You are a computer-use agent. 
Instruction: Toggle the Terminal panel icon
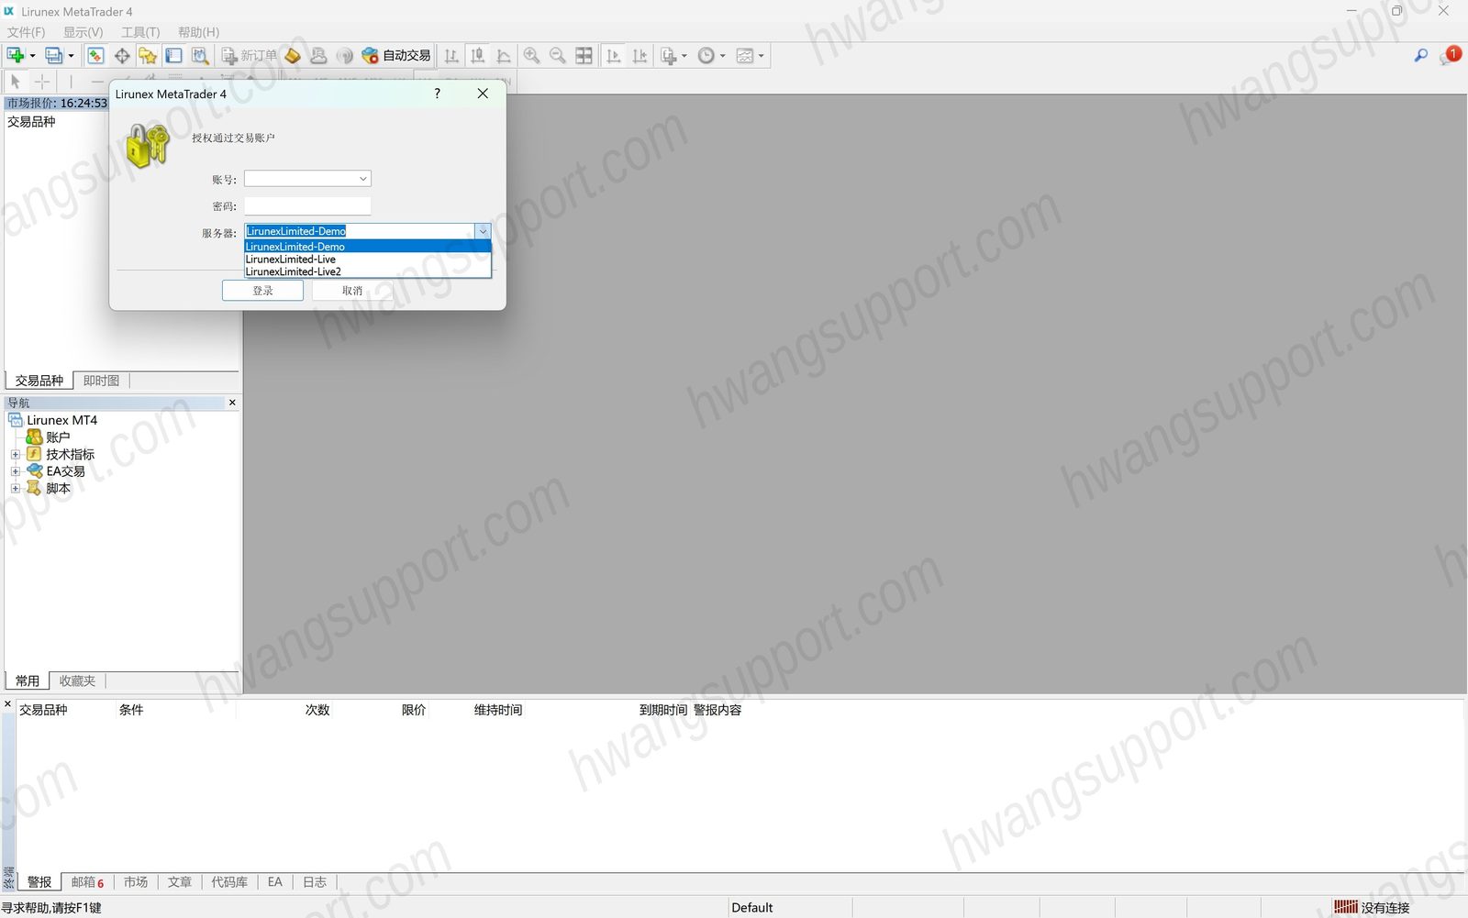coord(173,56)
